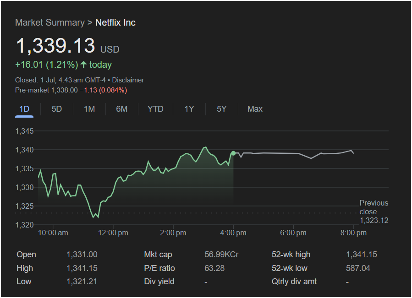This screenshot has width=412, height=298.
Task: Click the Low value 1,321.21
Action: coord(82,282)
